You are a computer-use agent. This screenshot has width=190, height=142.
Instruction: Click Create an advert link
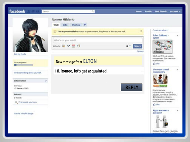point(160,30)
